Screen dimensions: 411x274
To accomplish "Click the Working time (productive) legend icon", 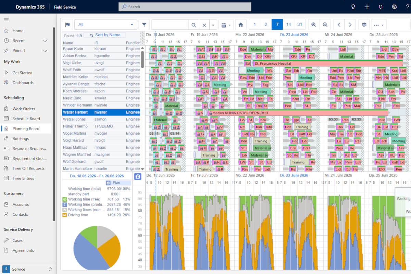I will 65,204.
